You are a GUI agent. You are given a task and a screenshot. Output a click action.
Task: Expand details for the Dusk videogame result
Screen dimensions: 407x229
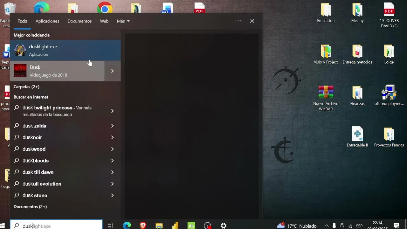point(113,71)
